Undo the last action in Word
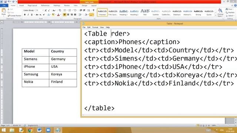 click(x=9, y=1)
